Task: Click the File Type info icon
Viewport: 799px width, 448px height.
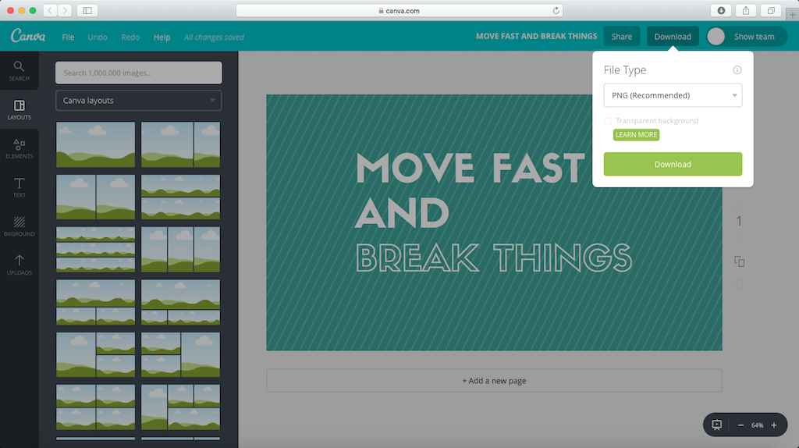Action: (737, 69)
